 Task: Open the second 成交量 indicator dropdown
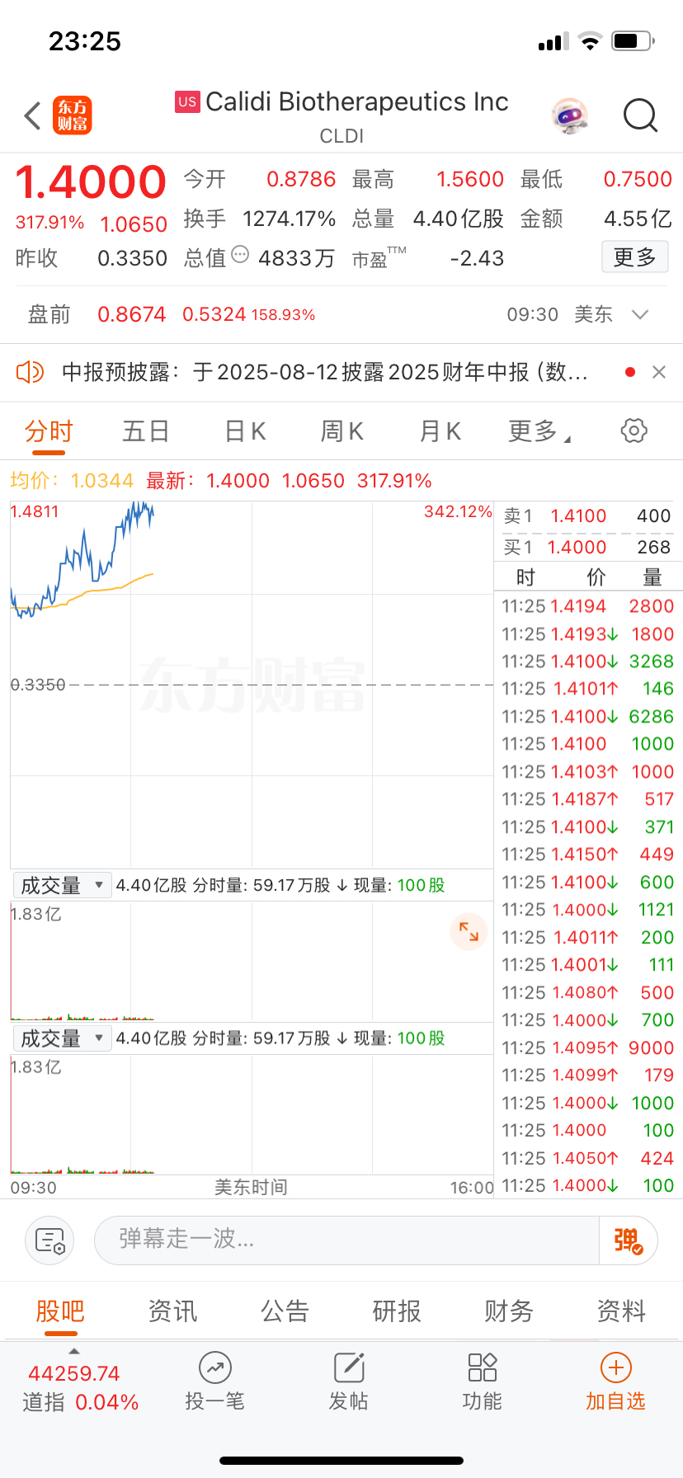click(x=62, y=1038)
